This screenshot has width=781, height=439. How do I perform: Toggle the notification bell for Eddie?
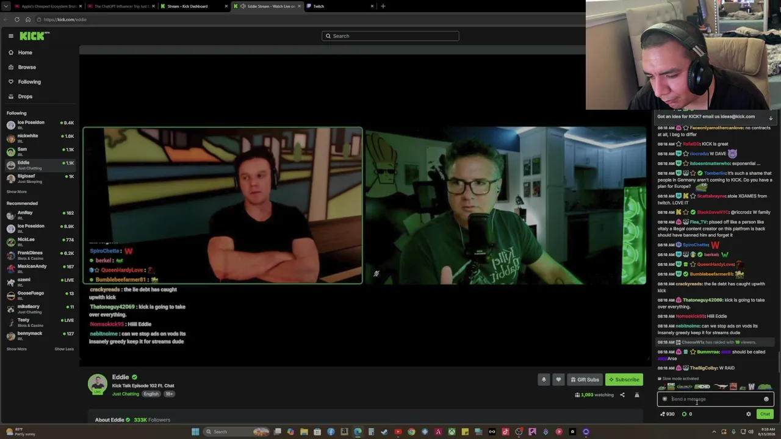point(544,379)
